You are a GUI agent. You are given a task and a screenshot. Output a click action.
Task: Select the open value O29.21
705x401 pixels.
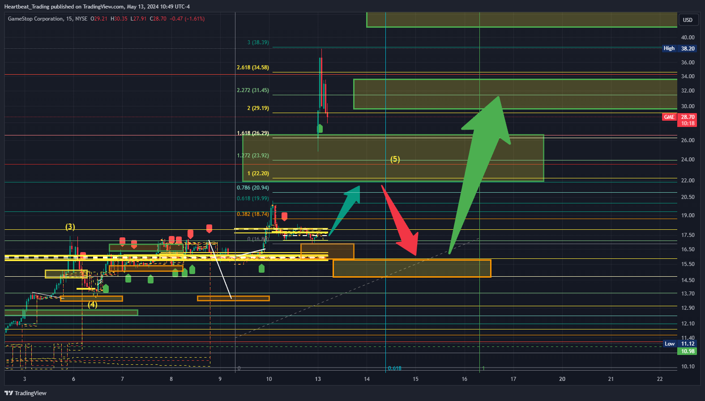(x=99, y=19)
